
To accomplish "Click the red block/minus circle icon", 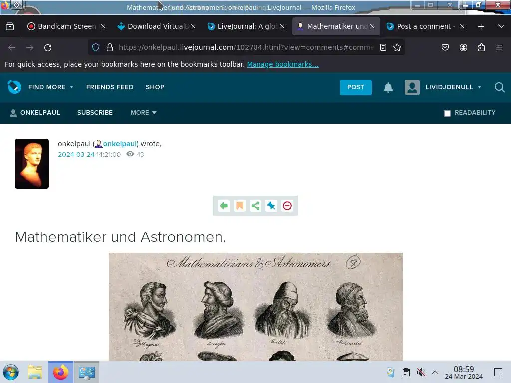I will [x=287, y=206].
